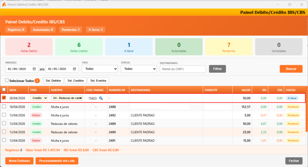Click the Debito badge for NF 2492

[36, 115]
